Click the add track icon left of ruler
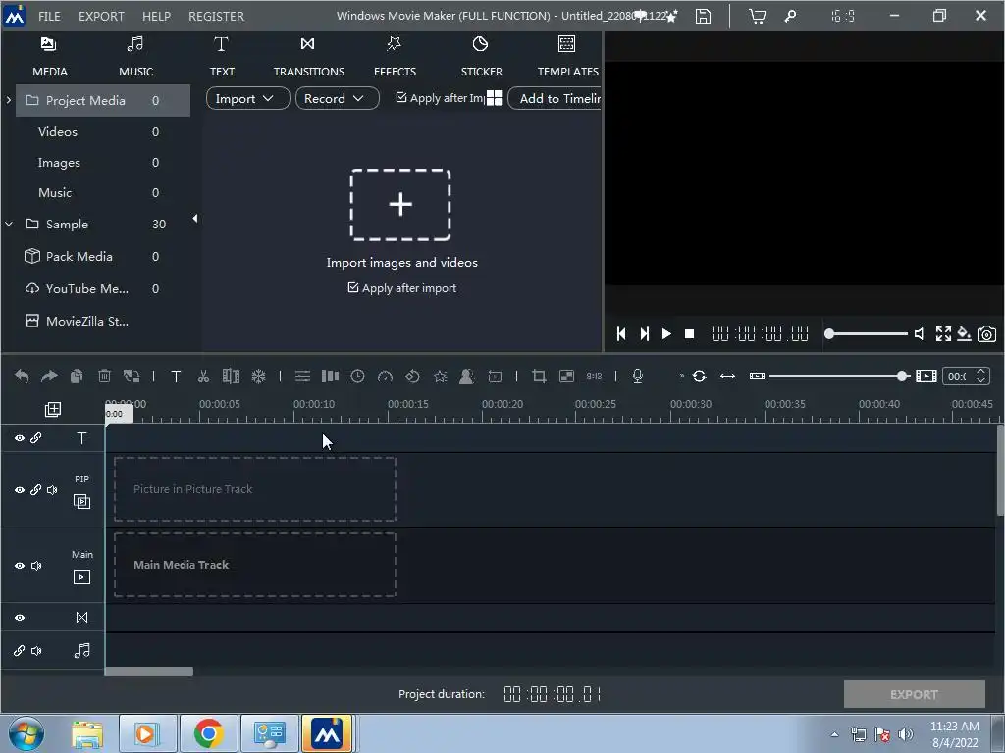The width and height of the screenshot is (1005, 753). pyautogui.click(x=53, y=409)
